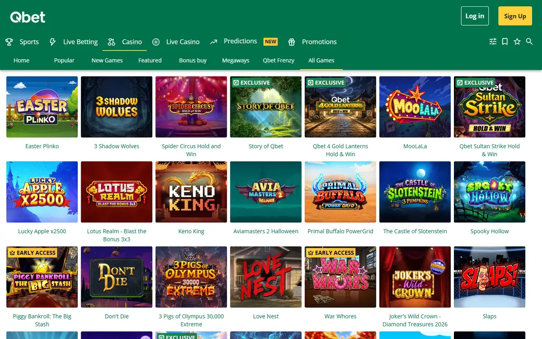Open the Live Casino section
542x339 pixels.
(x=183, y=42)
